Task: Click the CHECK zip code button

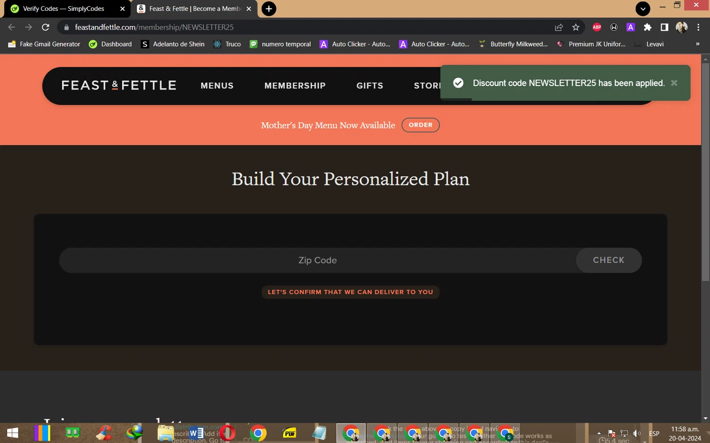Action: coord(609,260)
